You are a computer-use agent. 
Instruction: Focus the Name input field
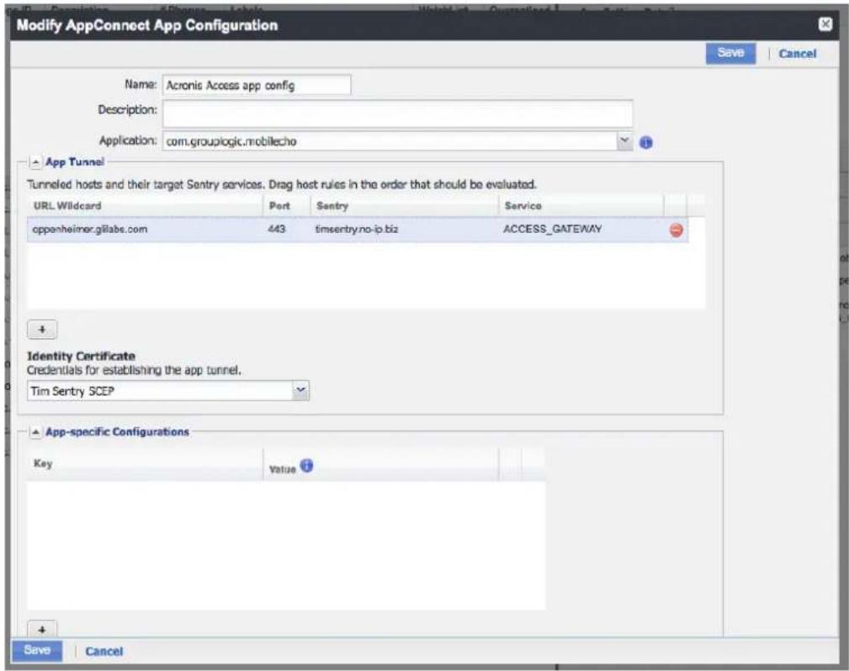point(257,85)
